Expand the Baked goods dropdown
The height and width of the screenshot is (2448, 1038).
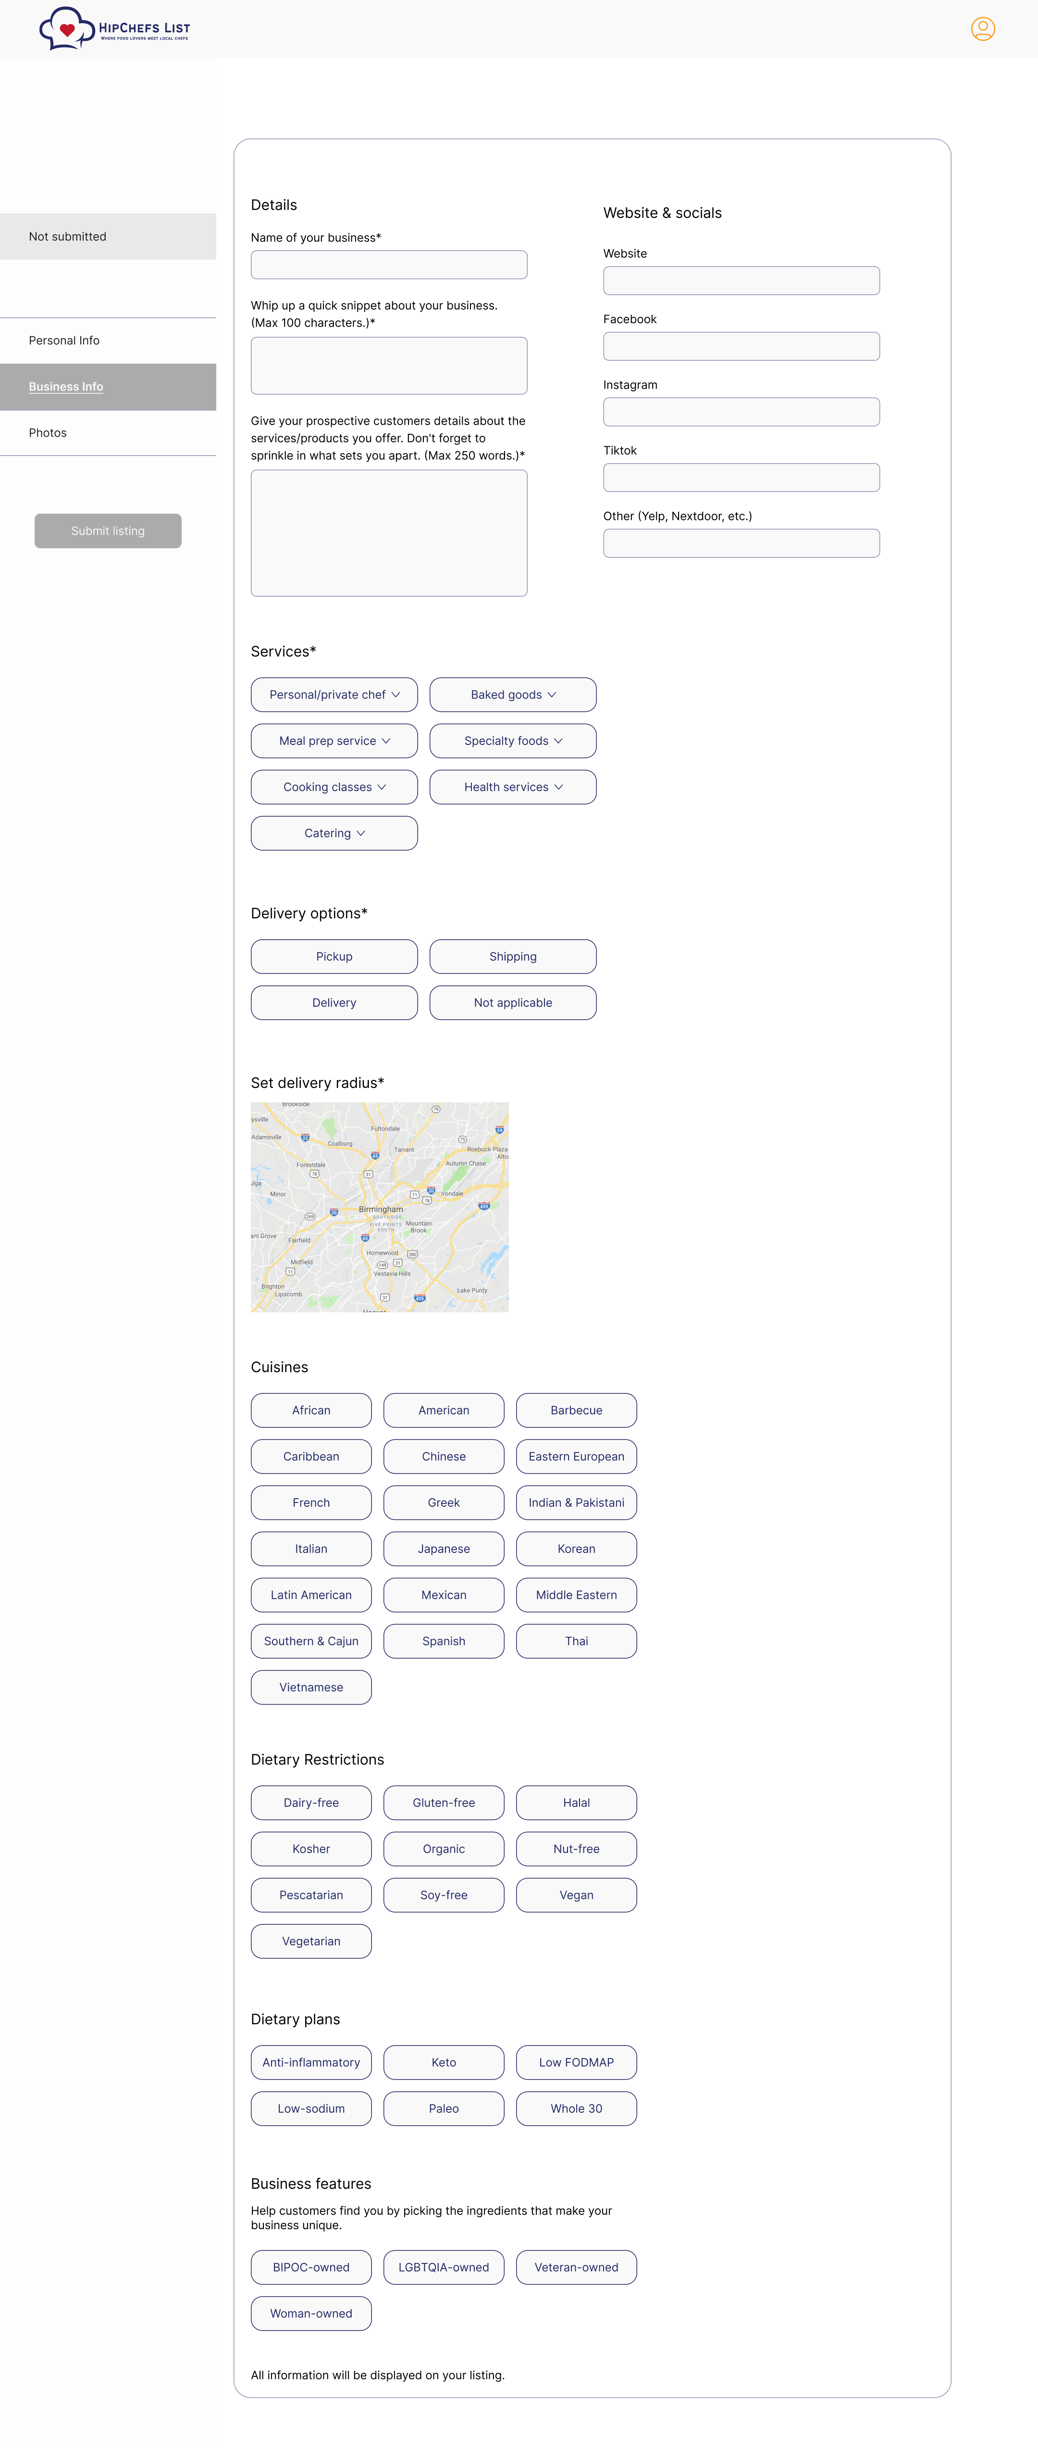point(513,694)
